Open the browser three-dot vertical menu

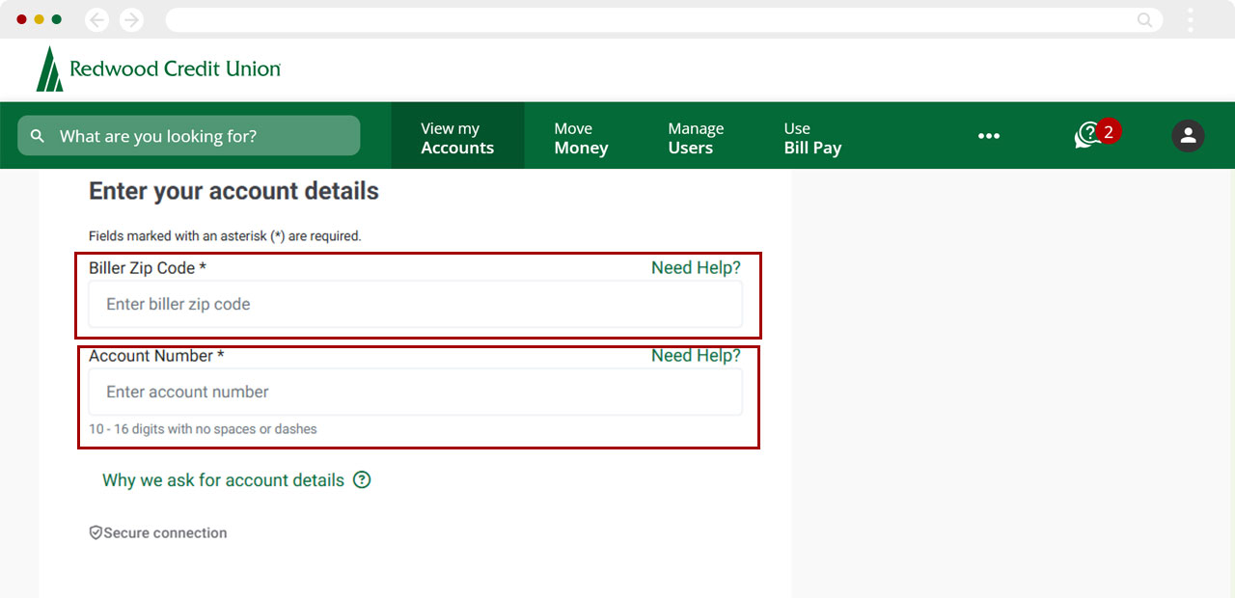point(1191,19)
